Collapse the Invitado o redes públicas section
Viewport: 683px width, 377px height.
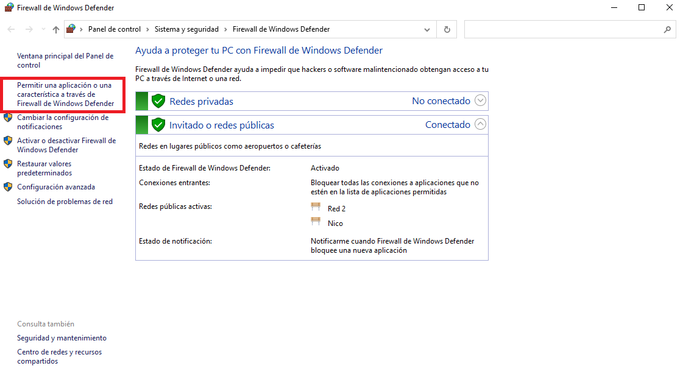[480, 124]
